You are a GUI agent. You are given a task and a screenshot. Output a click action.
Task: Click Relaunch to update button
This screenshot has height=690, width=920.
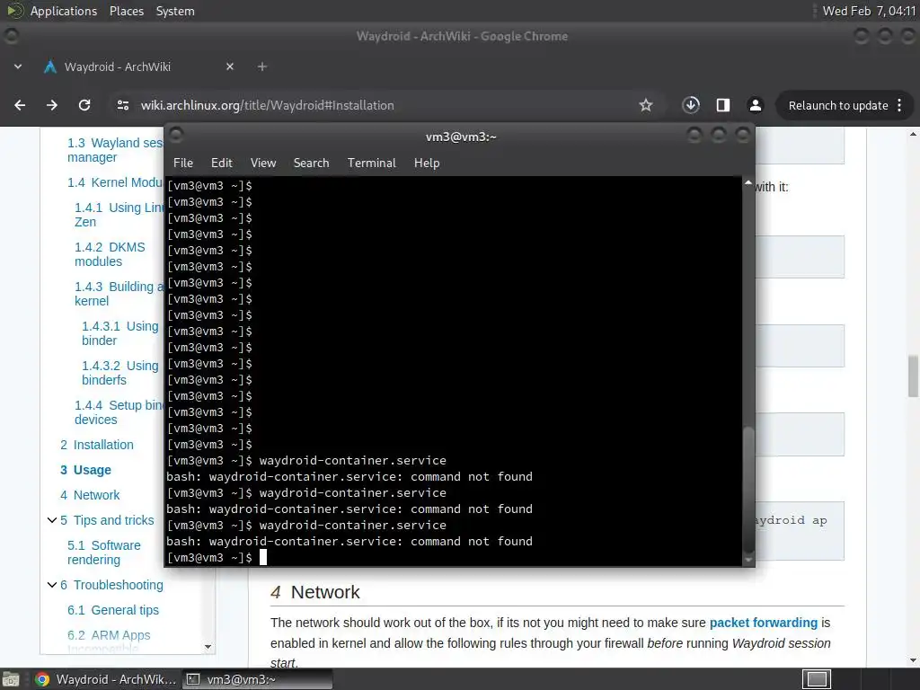click(x=838, y=106)
